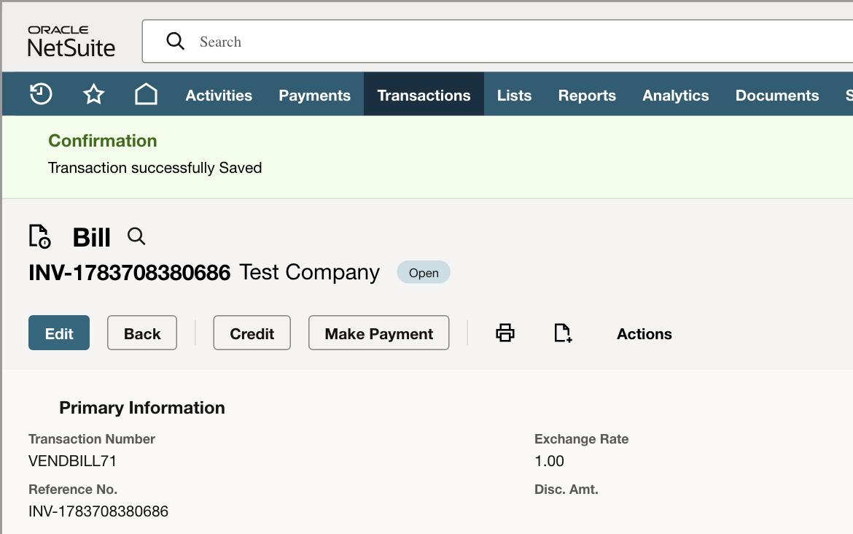The height and width of the screenshot is (534, 853).
Task: Click the make copy document icon
Action: click(x=563, y=333)
